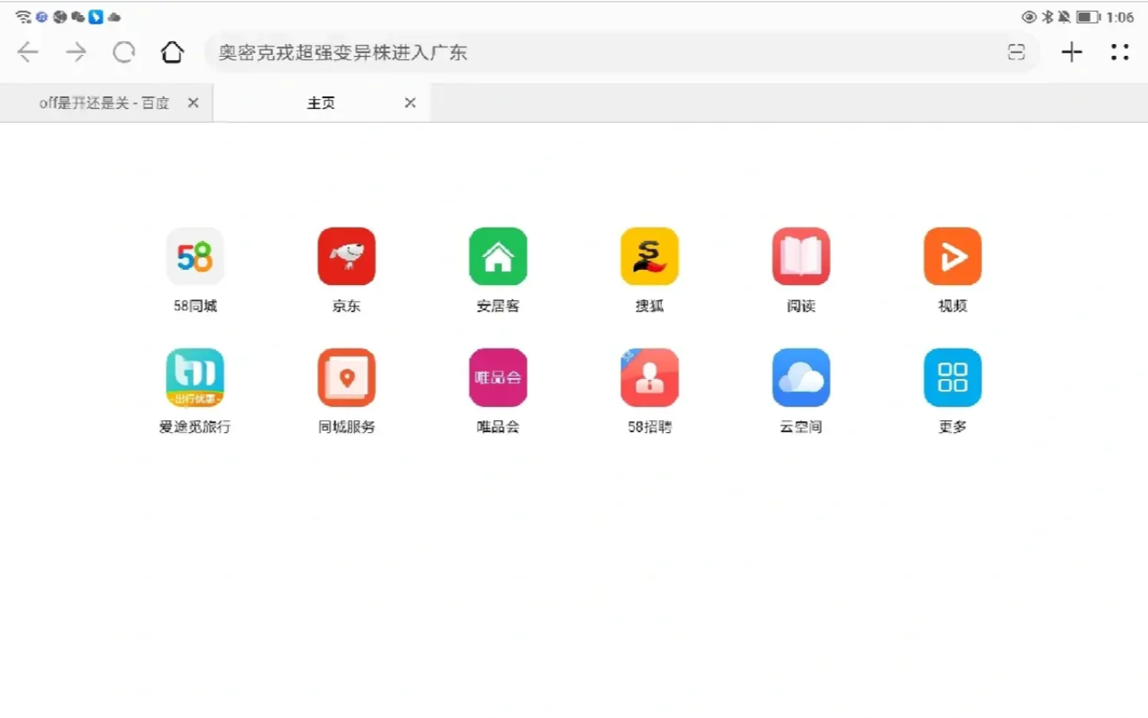Tap the battery indicator in status bar

pyautogui.click(x=1088, y=17)
